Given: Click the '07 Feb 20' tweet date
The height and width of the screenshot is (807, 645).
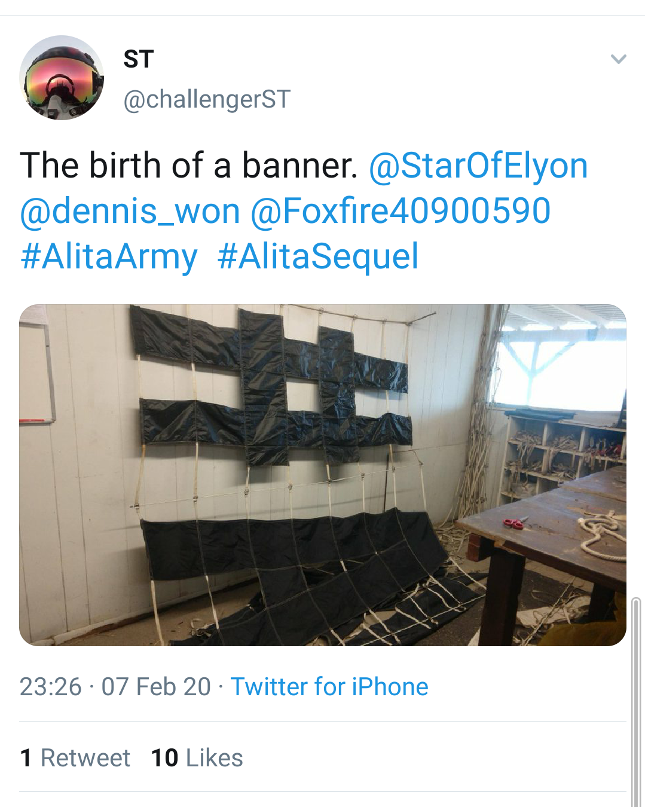Looking at the screenshot, I should point(156,687).
